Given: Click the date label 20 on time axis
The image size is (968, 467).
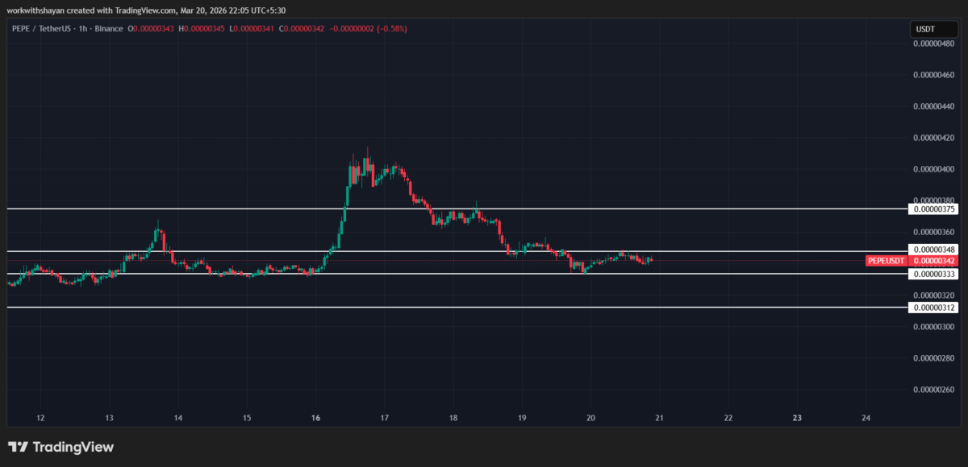Looking at the screenshot, I should [x=590, y=418].
